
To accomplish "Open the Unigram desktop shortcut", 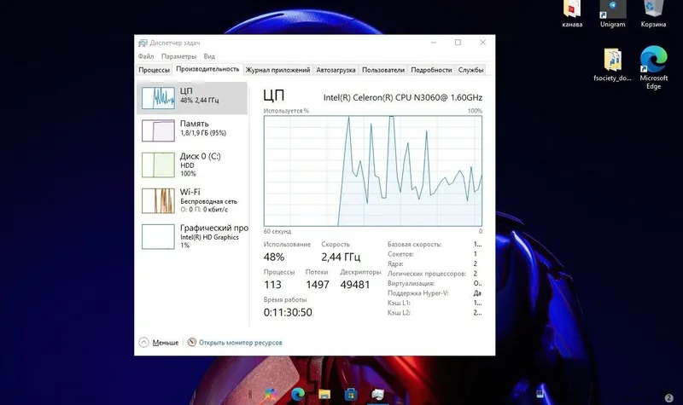I will pos(612,14).
